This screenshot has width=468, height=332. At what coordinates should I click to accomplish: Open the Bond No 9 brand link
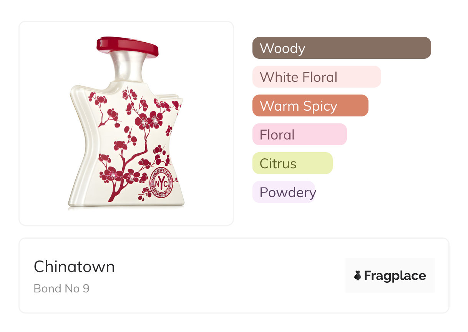pos(61,288)
